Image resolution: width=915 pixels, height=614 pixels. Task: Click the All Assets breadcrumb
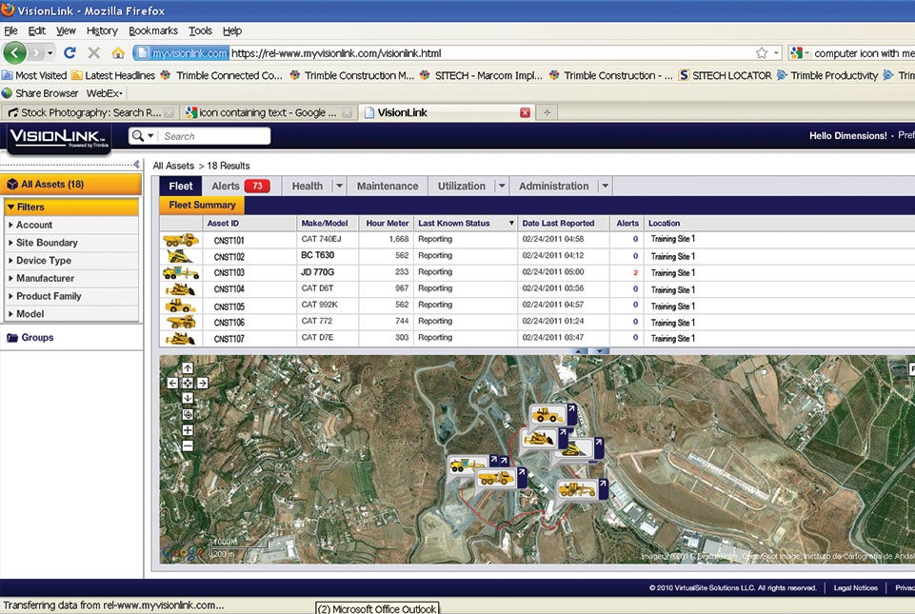click(x=173, y=166)
